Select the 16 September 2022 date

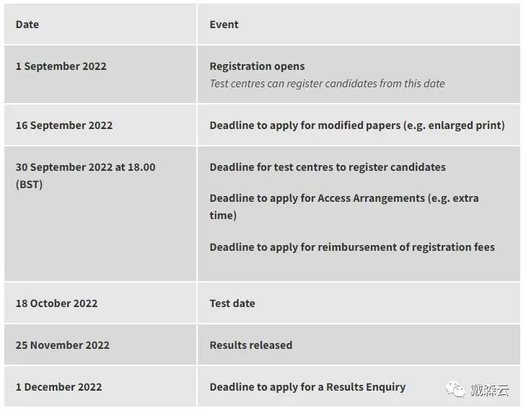tap(64, 125)
